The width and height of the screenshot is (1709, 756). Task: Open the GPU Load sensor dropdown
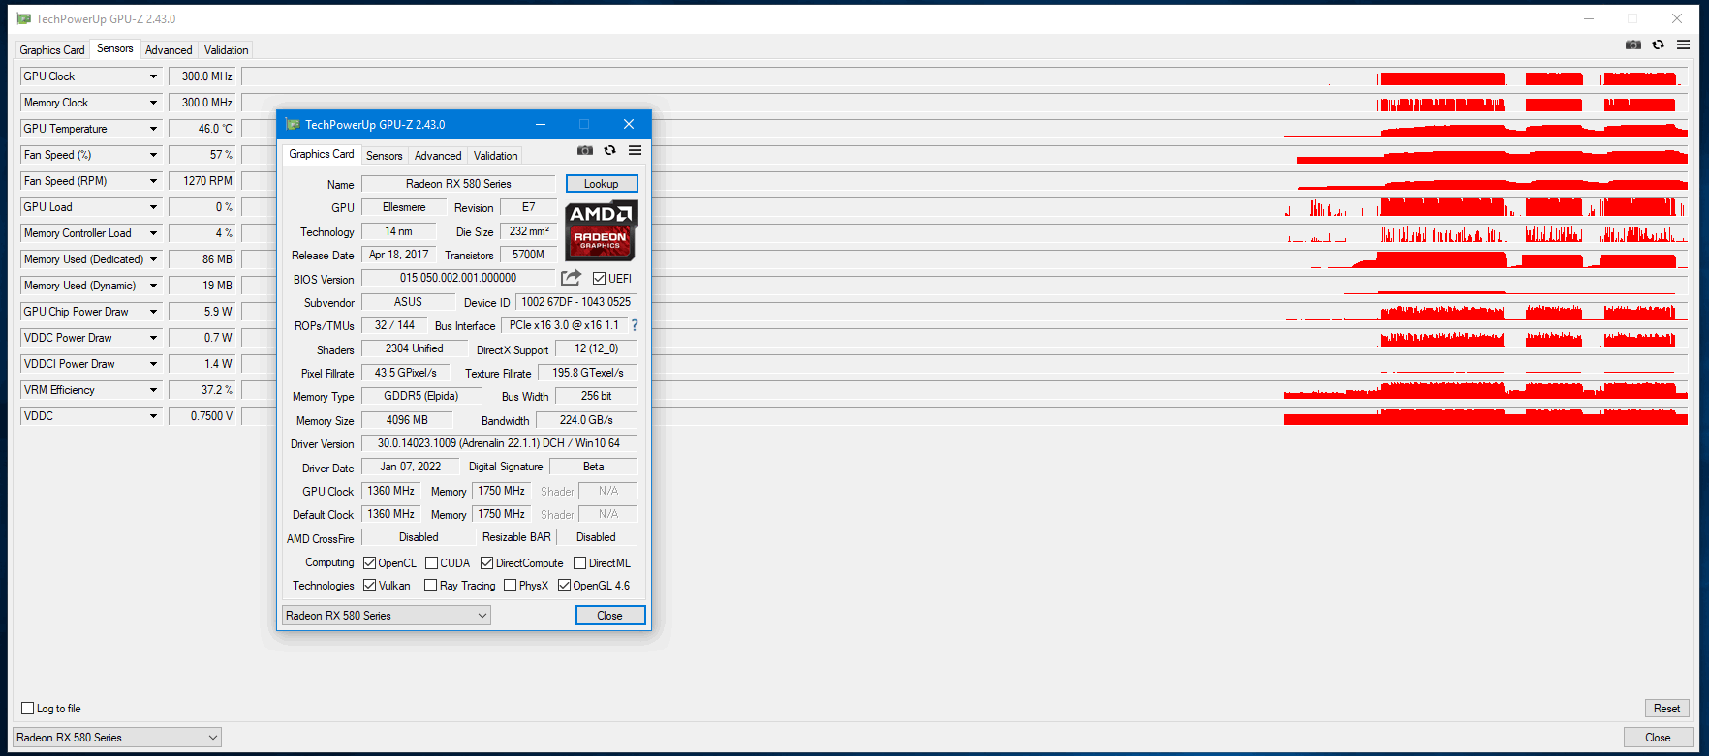tap(153, 207)
